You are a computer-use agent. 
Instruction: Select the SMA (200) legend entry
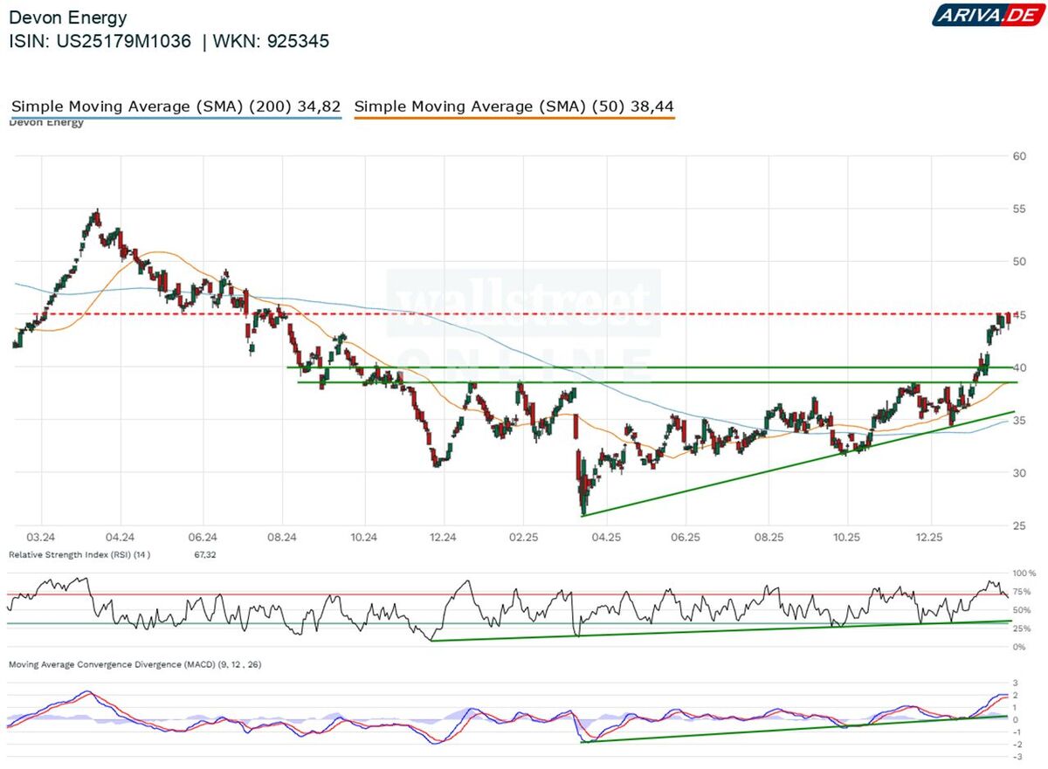coord(176,106)
